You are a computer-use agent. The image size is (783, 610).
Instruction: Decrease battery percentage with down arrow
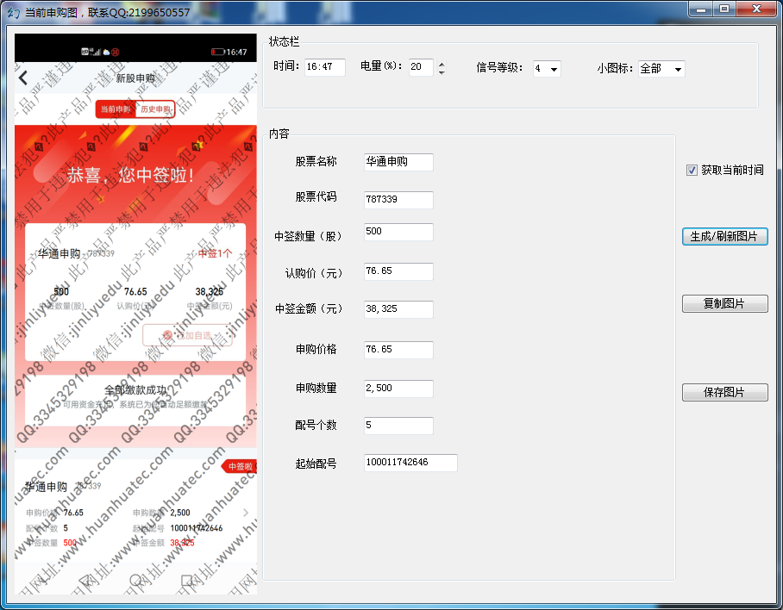(x=442, y=72)
